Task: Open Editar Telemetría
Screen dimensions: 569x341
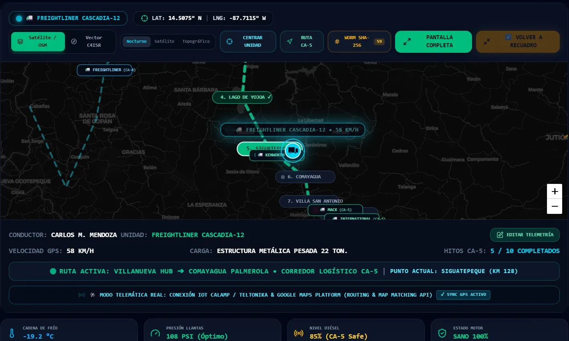Action: pyautogui.click(x=525, y=235)
